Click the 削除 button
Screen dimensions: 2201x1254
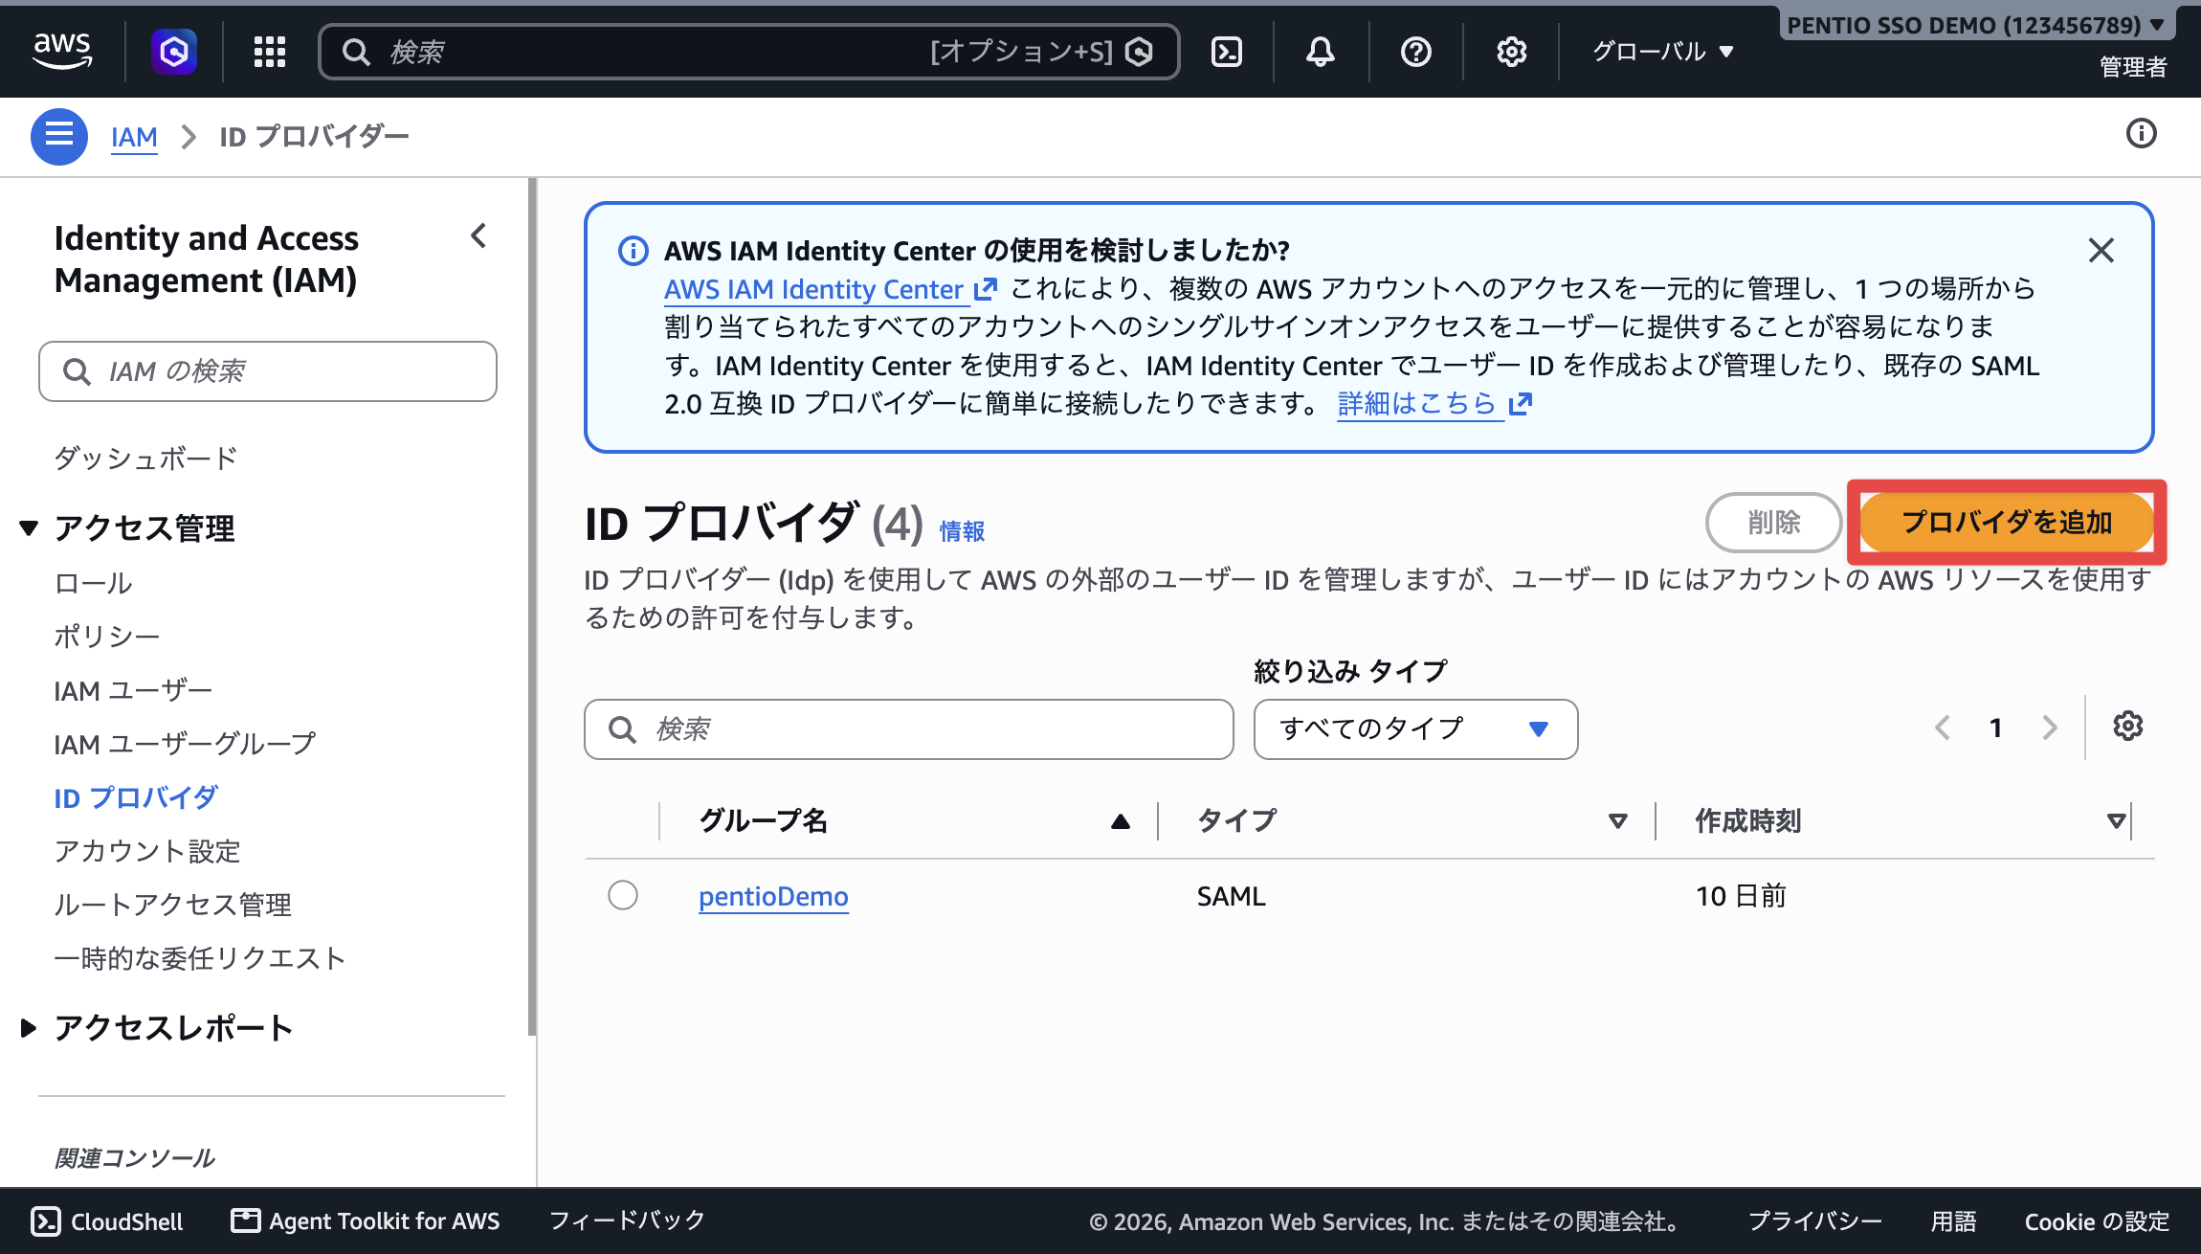point(1774,523)
